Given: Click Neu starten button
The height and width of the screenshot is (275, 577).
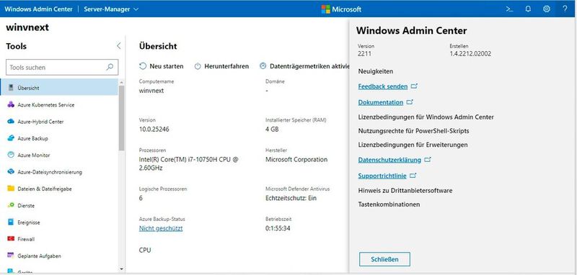Looking at the screenshot, I should [x=161, y=66].
